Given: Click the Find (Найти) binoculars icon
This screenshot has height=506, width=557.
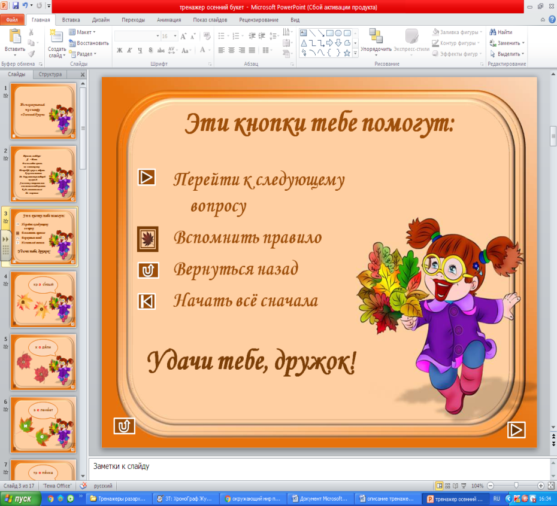Looking at the screenshot, I should [493, 32].
